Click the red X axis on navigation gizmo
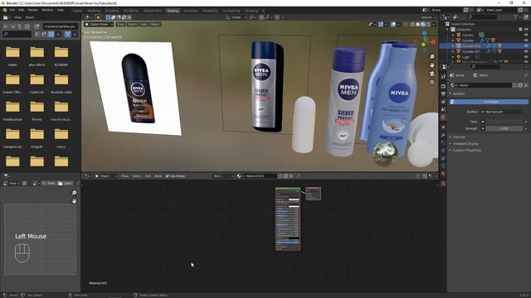This screenshot has width=531, height=298. pyautogui.click(x=433, y=42)
